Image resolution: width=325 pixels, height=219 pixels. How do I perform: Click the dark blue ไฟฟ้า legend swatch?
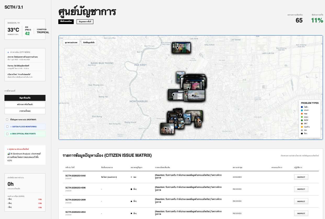302,107
